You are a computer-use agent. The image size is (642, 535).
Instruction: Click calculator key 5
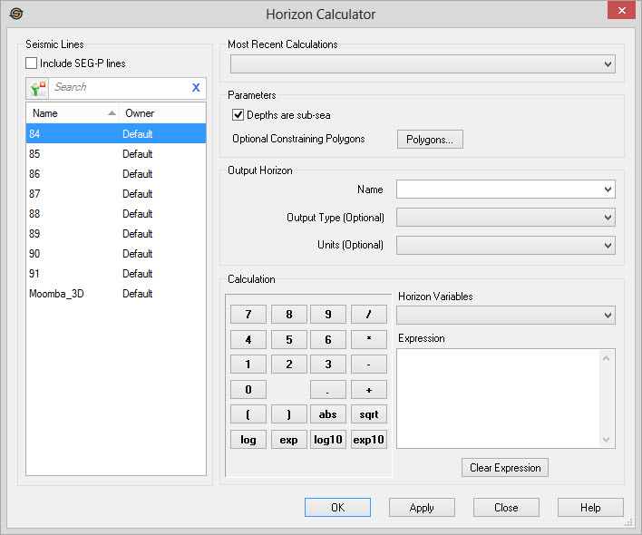pyautogui.click(x=289, y=339)
